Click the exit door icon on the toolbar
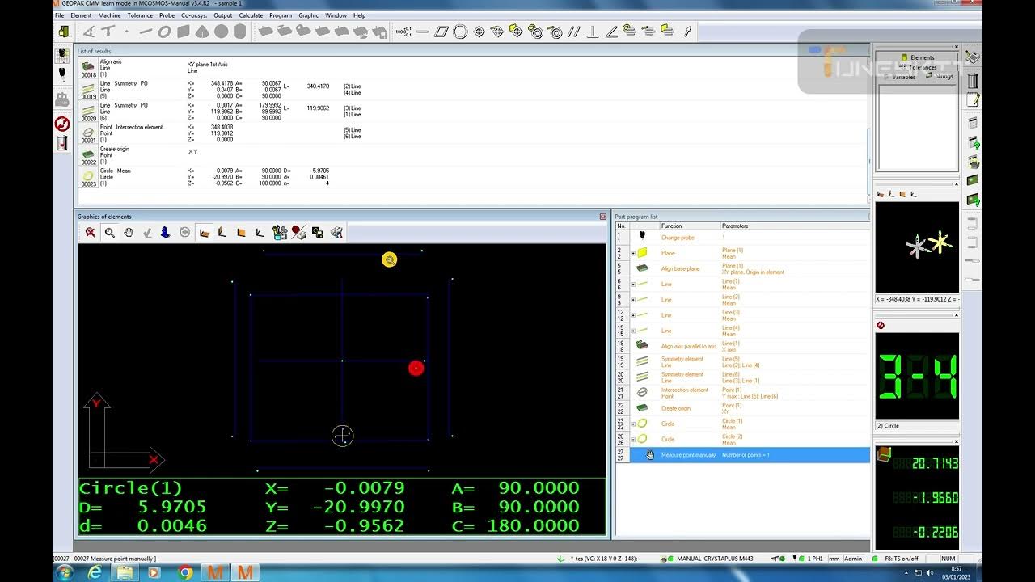 (x=63, y=32)
